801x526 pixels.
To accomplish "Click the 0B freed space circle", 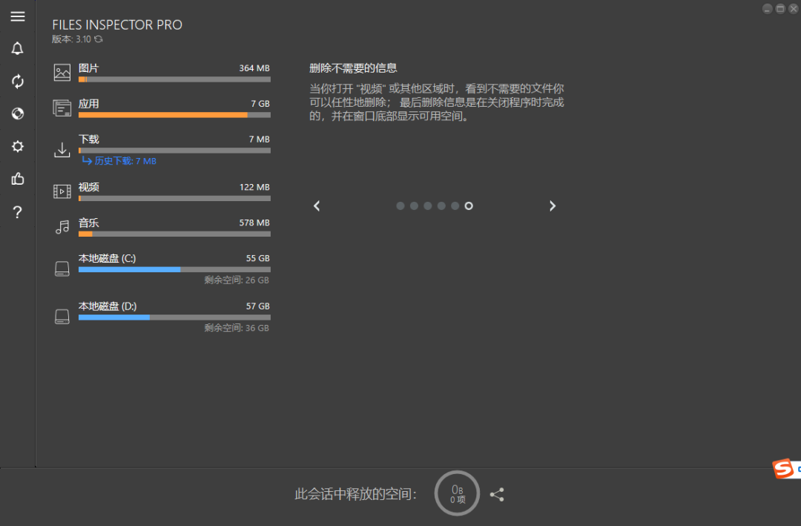I will pyautogui.click(x=457, y=494).
